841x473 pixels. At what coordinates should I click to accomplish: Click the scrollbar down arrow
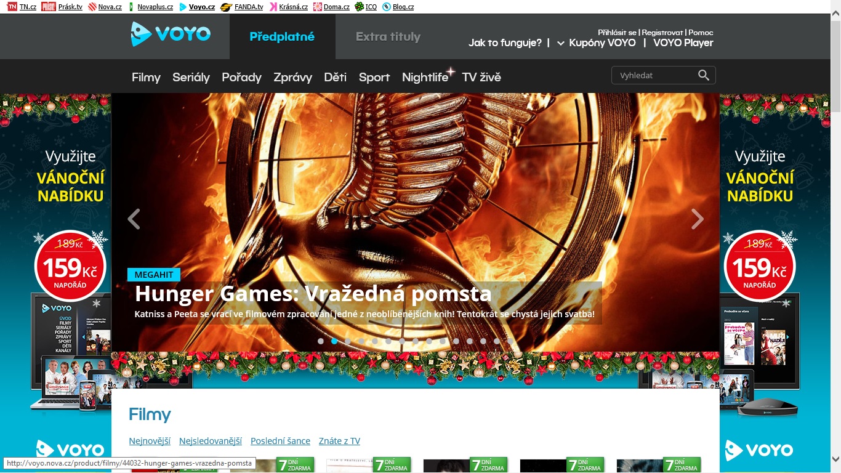[x=835, y=459]
